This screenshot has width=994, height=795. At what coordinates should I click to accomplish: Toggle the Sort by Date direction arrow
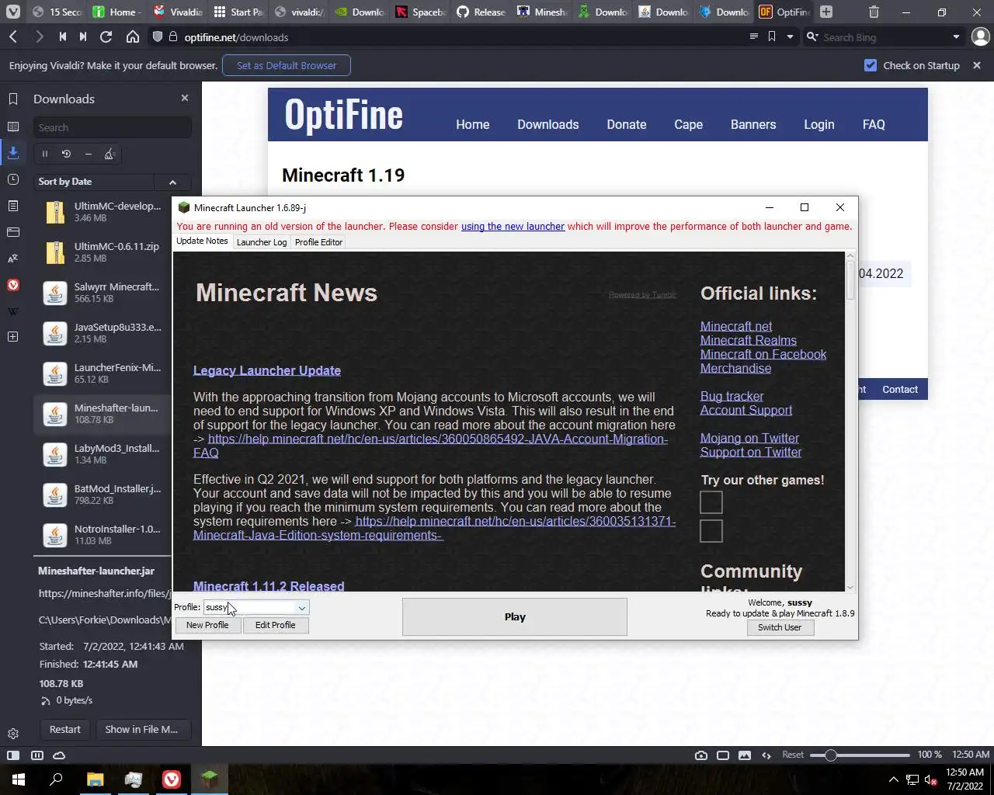pyautogui.click(x=173, y=182)
